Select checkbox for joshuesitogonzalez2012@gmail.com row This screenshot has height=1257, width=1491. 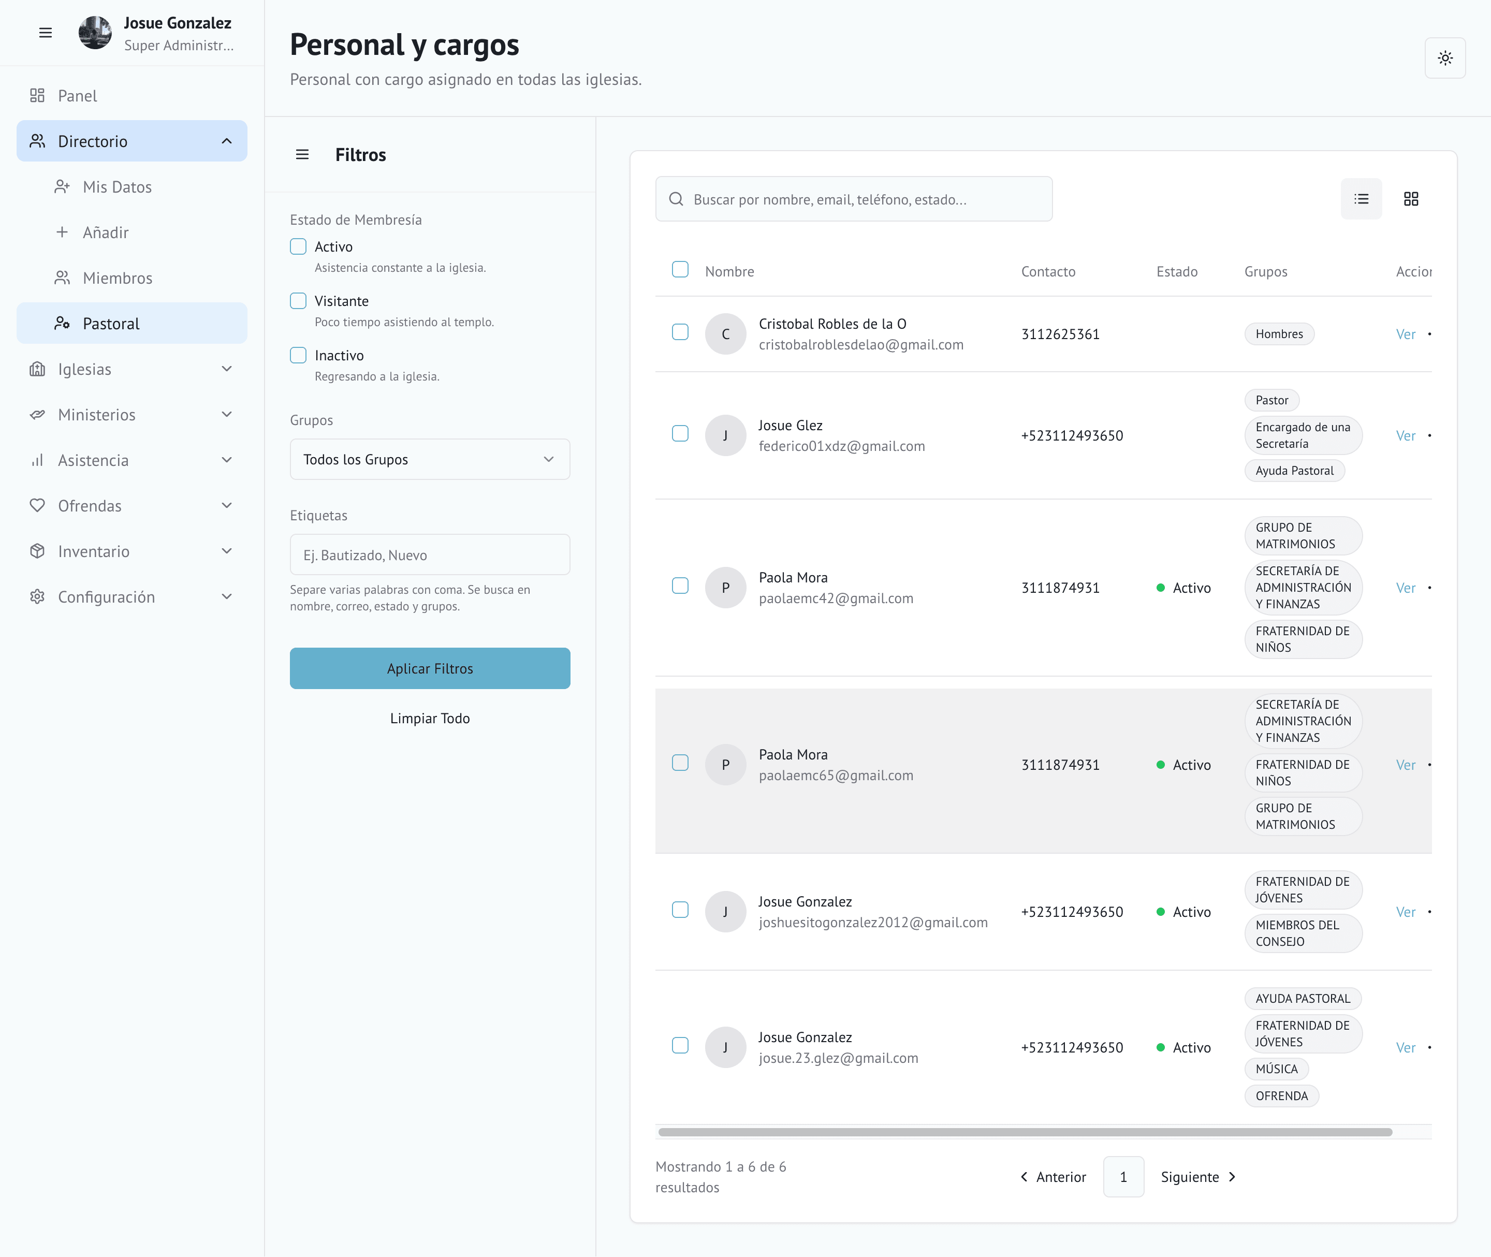click(x=681, y=910)
